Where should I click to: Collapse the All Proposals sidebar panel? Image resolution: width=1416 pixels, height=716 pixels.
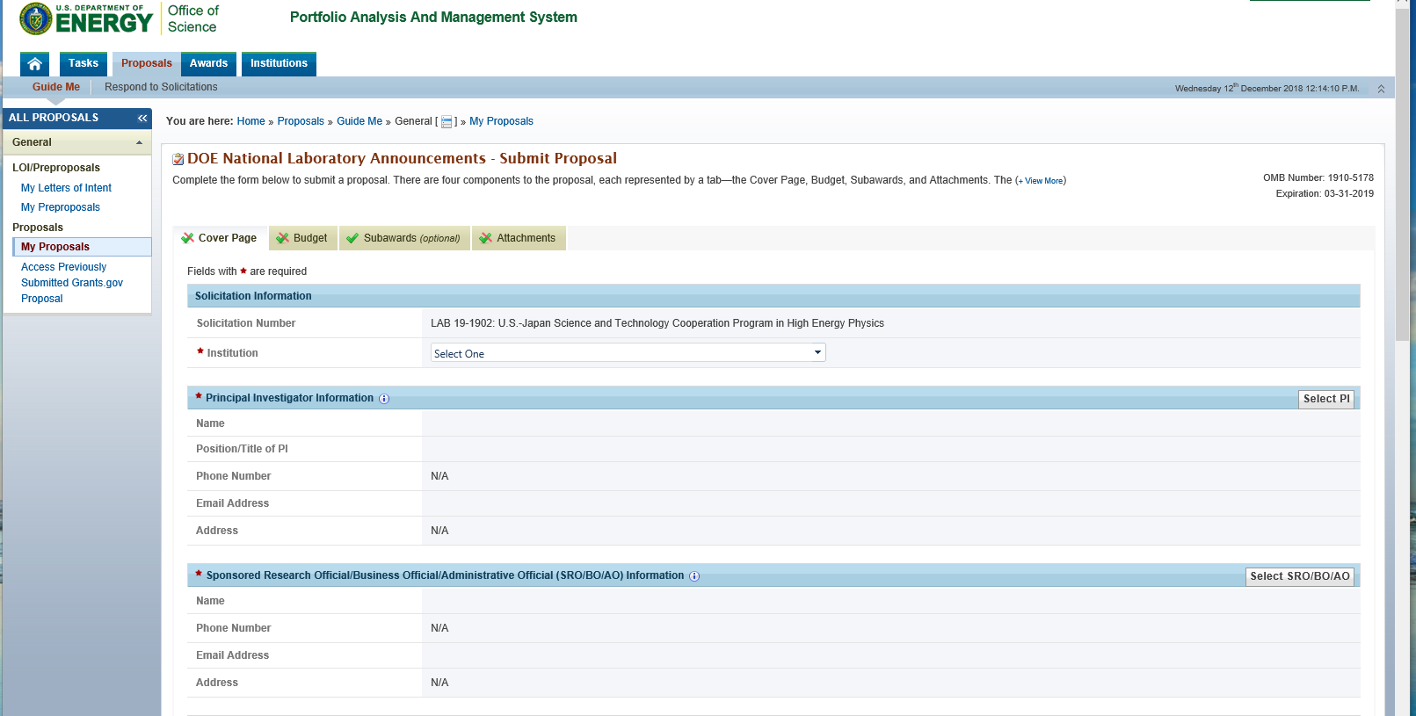[x=142, y=118]
